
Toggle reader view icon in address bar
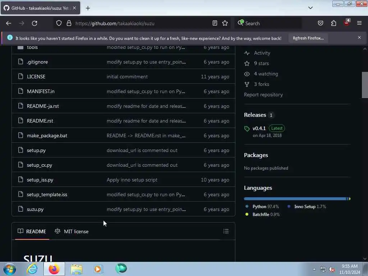click(x=215, y=23)
